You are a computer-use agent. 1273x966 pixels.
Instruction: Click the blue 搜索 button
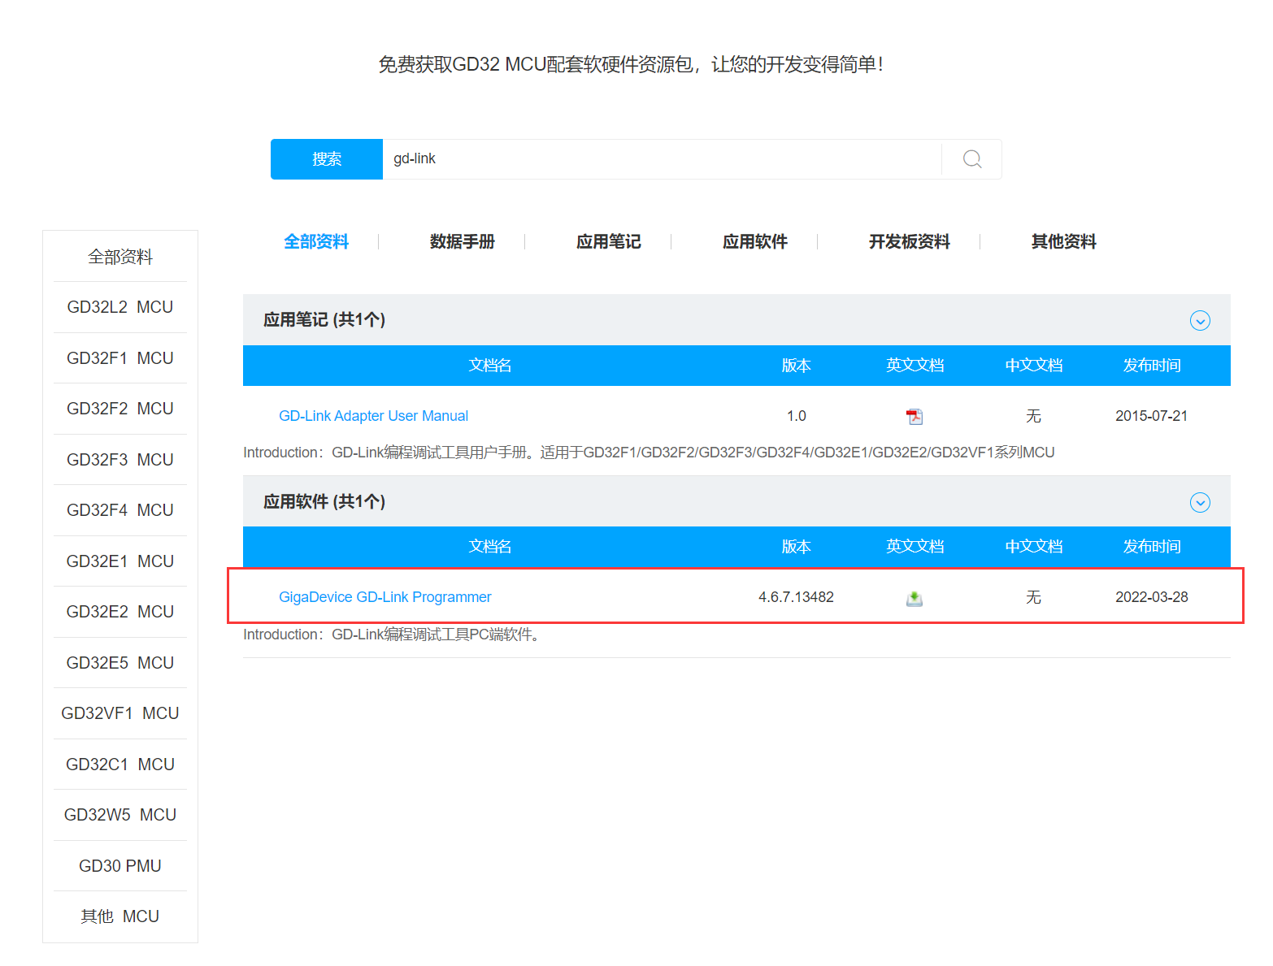pos(327,159)
